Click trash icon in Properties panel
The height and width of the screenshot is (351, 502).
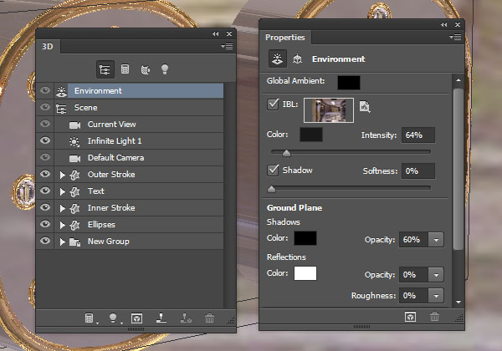tap(434, 317)
